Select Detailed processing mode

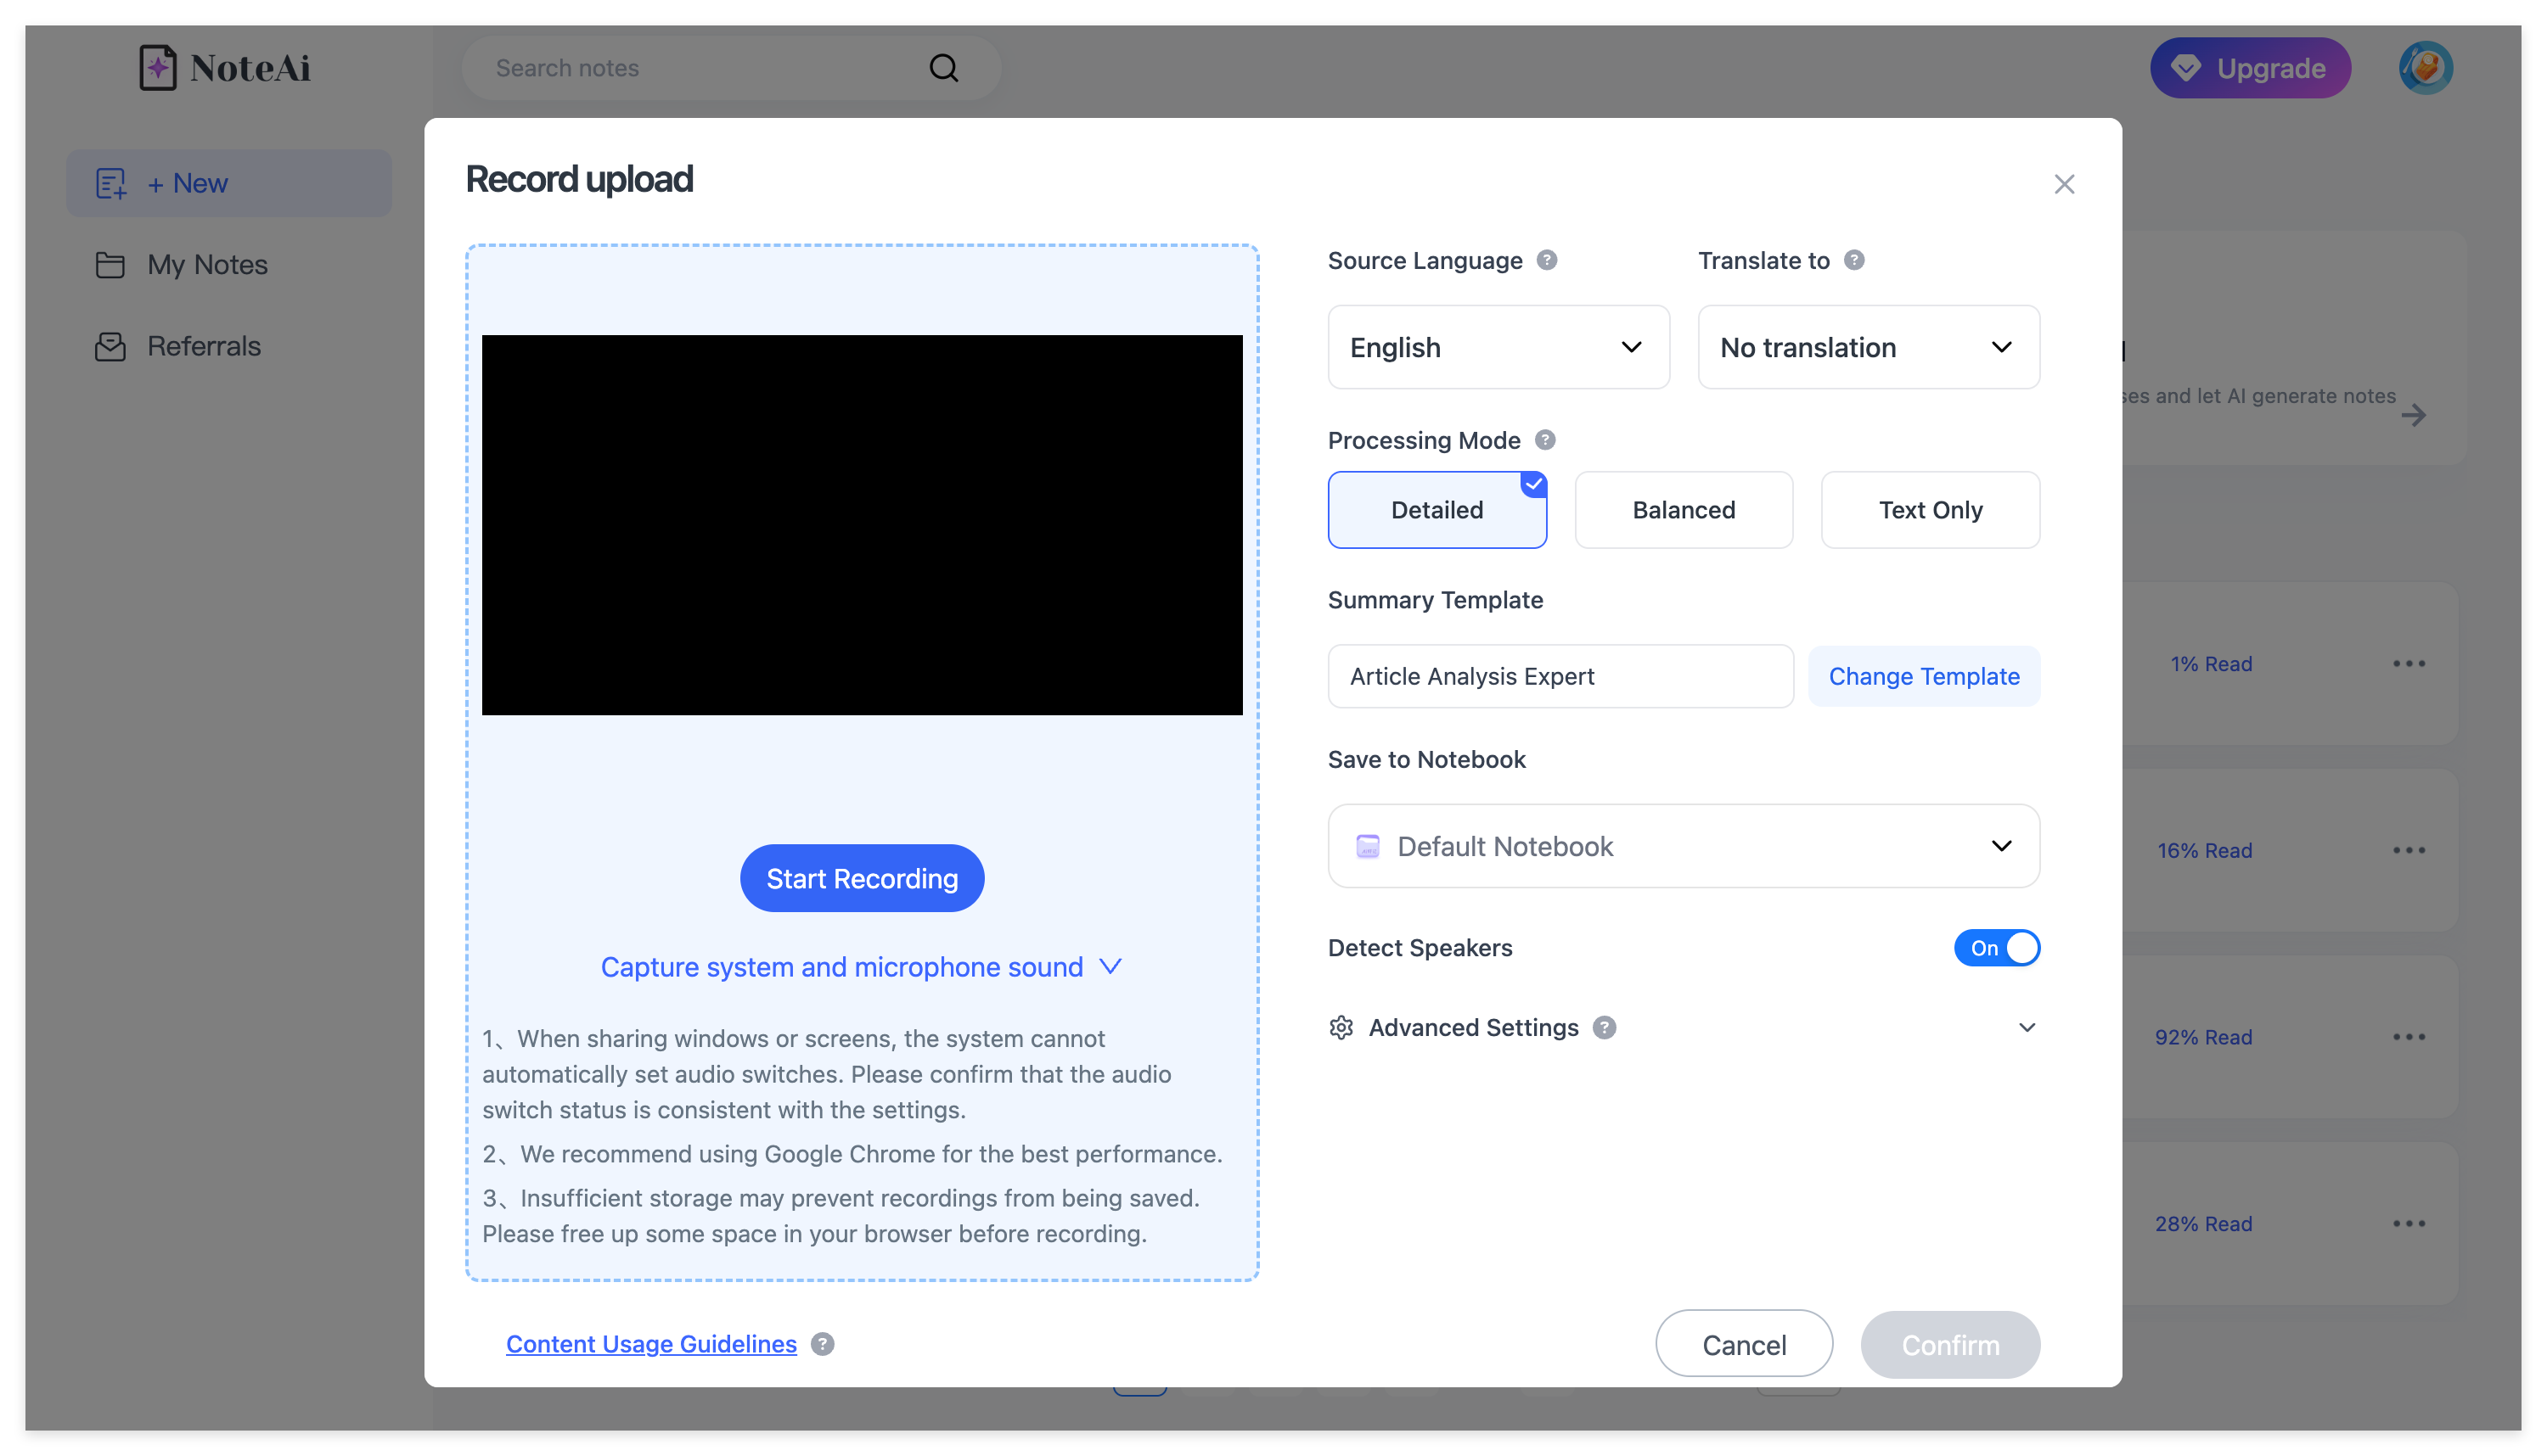(x=1437, y=510)
